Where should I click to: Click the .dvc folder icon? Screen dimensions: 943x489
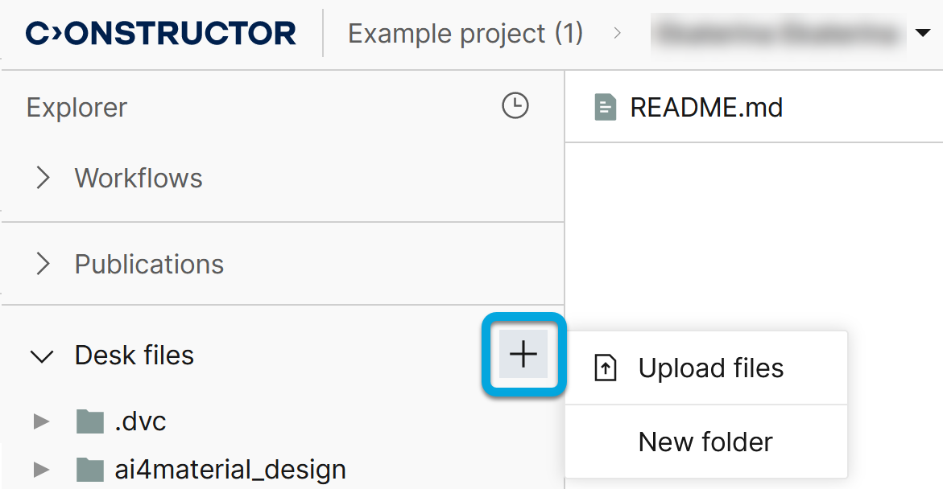(90, 421)
